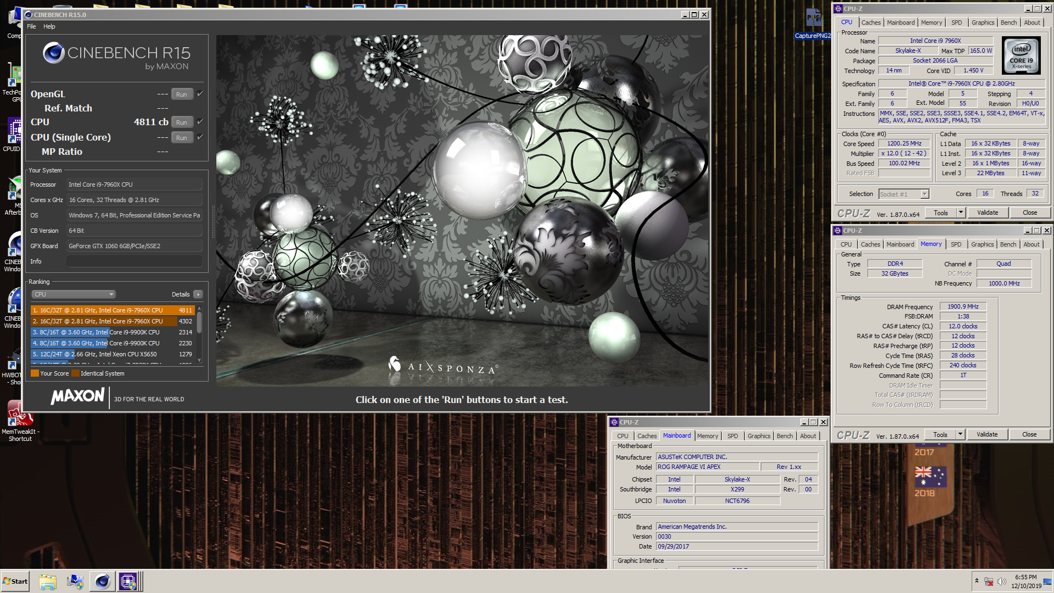Click the volume speaker tray icon

point(1002,581)
